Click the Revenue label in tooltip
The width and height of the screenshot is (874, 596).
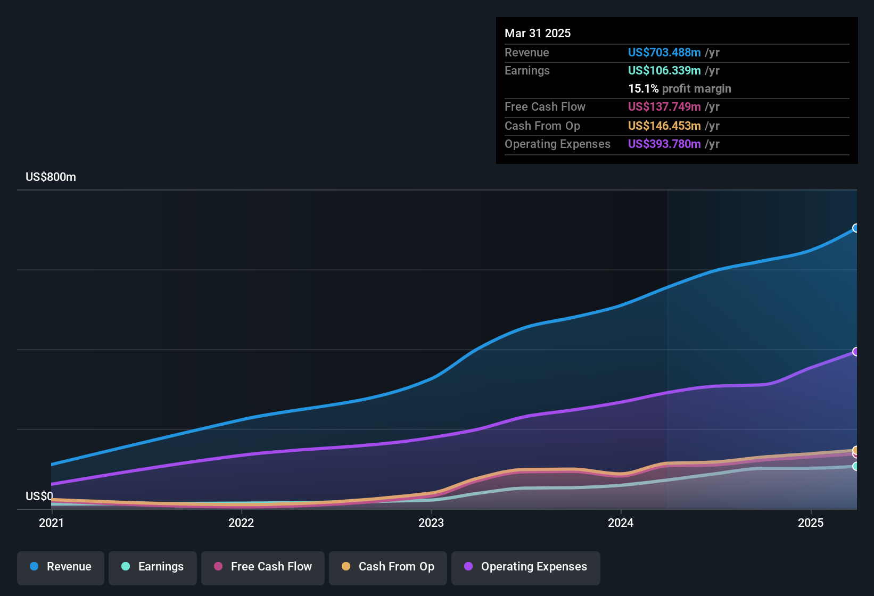(x=527, y=52)
